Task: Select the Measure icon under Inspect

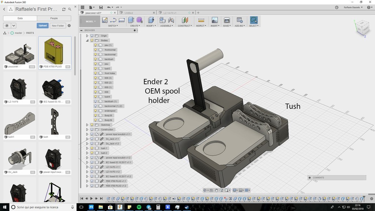Action: tap(201, 20)
